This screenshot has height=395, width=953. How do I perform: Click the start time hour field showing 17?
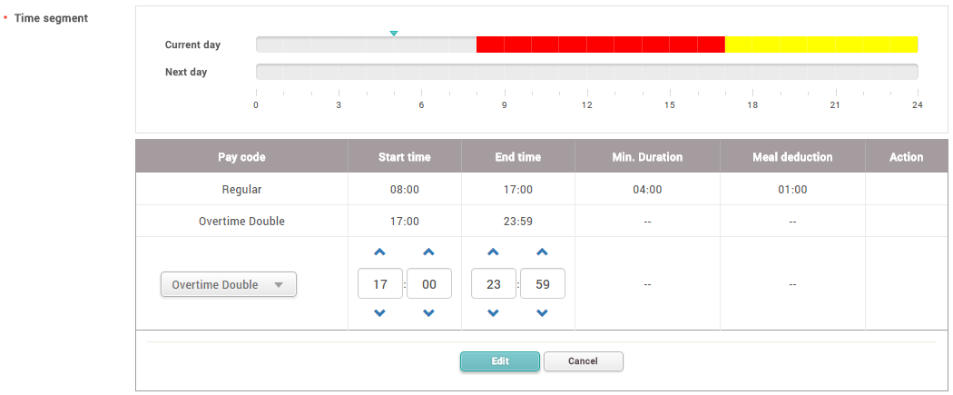380,284
